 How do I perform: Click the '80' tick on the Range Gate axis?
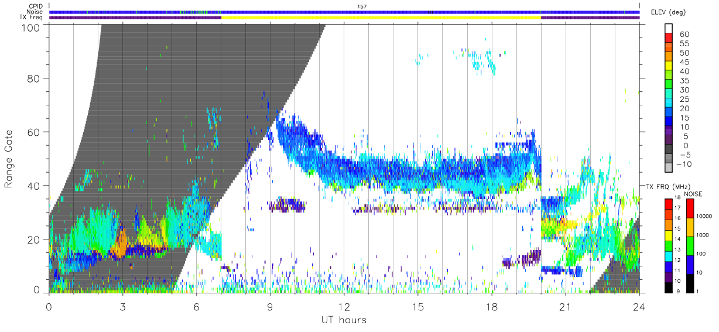[34, 78]
